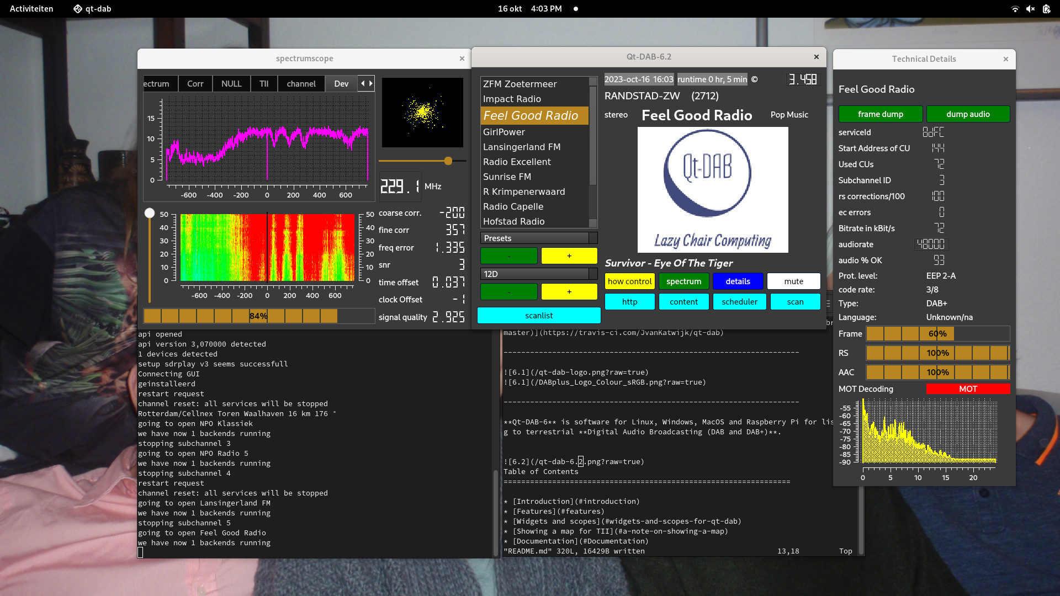Select Impact Radio in service list
Image resolution: width=1060 pixels, height=596 pixels.
coord(534,99)
